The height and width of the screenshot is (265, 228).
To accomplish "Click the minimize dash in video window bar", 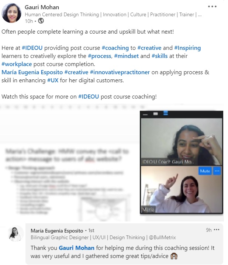I will 145,115.
